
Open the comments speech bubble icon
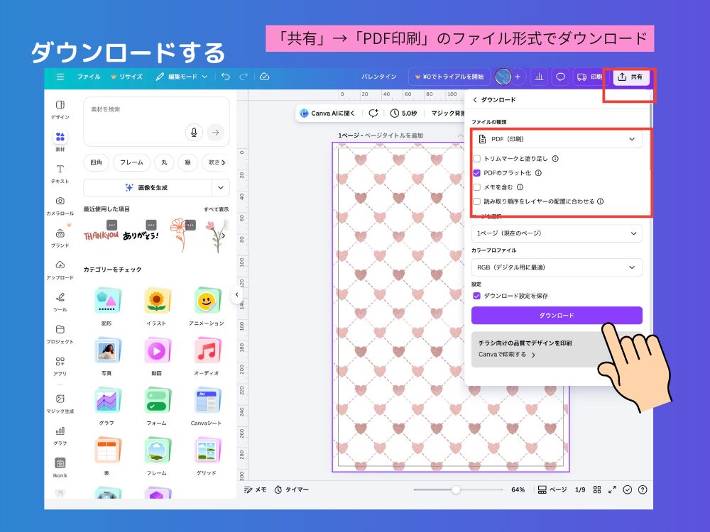pos(560,77)
